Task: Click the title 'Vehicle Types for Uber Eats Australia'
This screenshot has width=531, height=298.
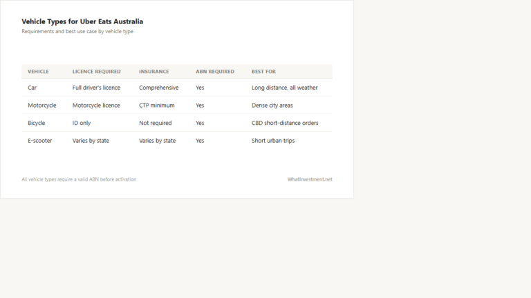Action: [x=82, y=21]
